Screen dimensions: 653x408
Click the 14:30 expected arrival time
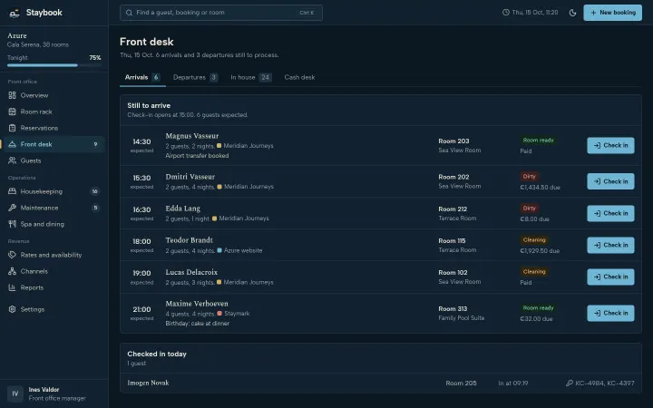click(141, 141)
